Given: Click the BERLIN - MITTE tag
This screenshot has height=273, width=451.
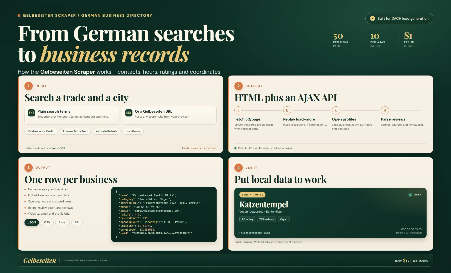Looking at the screenshot, I should pyautogui.click(x=252, y=195).
